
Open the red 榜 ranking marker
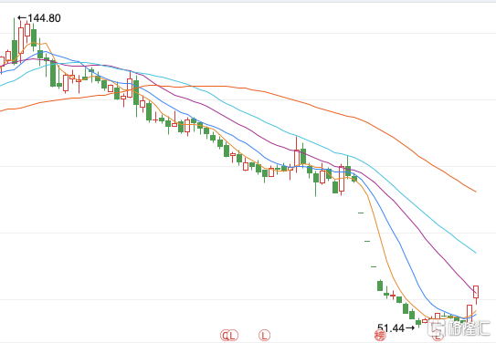pyautogui.click(x=380, y=336)
